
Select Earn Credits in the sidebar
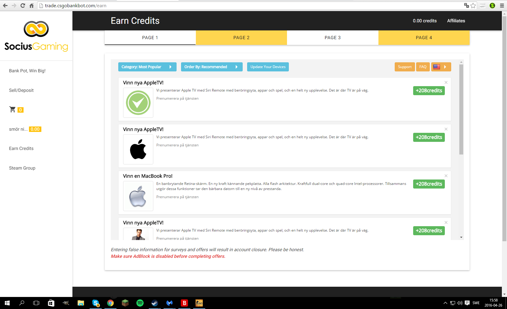(x=21, y=148)
